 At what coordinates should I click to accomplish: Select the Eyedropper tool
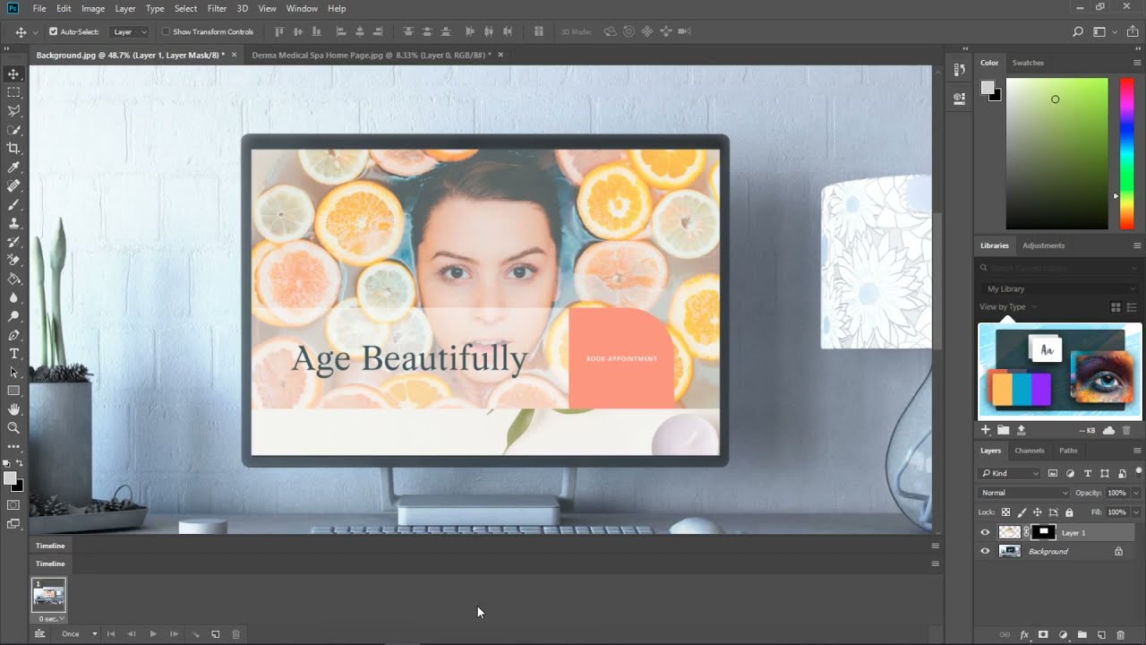coord(13,168)
